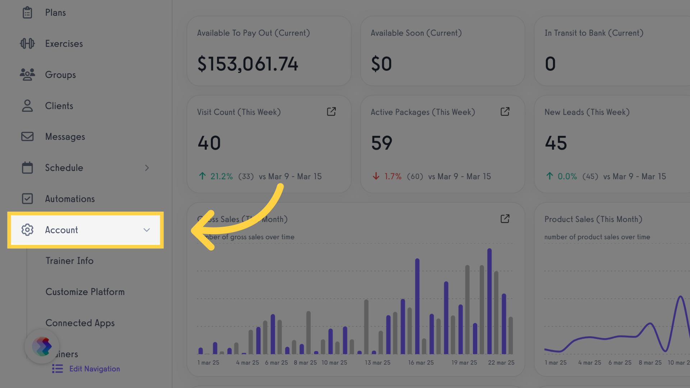Click the Active Packages value 59
Viewport: 690px width, 388px height.
coord(382,143)
